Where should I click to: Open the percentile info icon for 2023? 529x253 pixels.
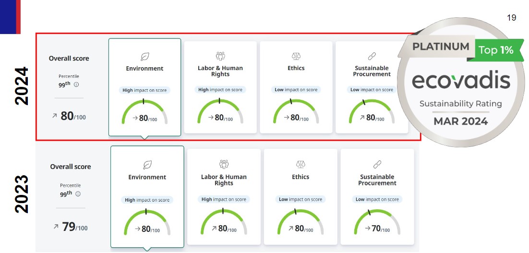coord(78,194)
